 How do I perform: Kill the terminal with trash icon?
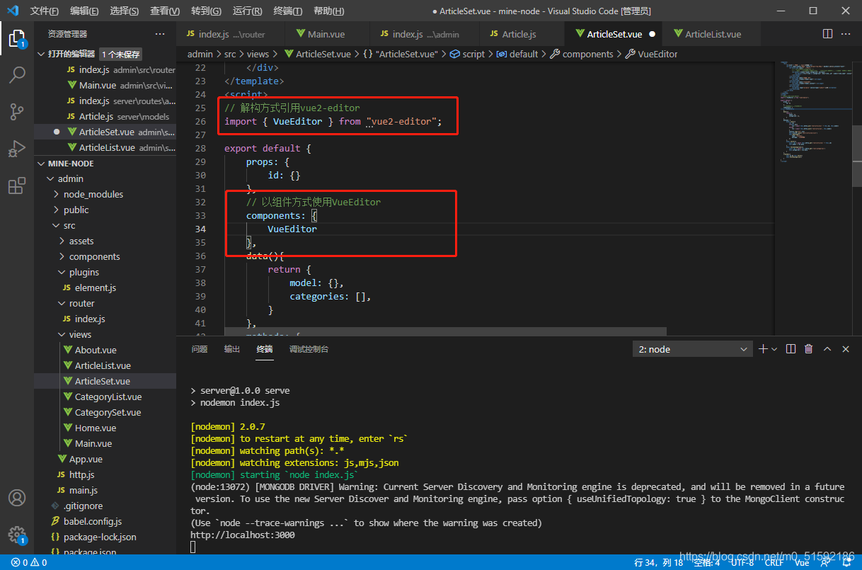(808, 349)
